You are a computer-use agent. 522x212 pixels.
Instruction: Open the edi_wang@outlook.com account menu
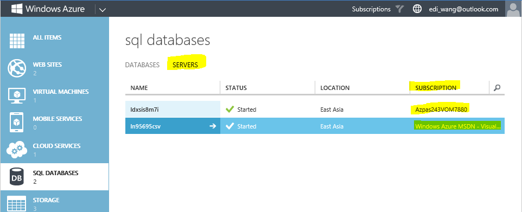pyautogui.click(x=464, y=9)
